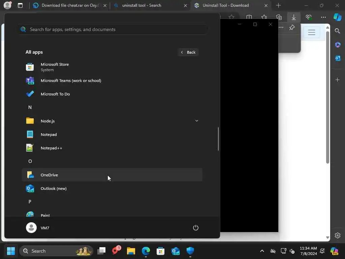
Task: Open Edge sidebar search icon
Action: coord(338,31)
